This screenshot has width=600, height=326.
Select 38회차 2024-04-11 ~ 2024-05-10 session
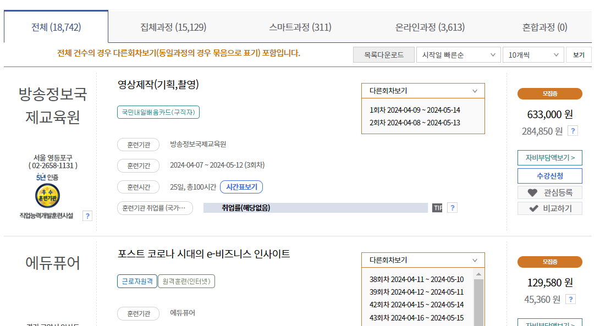(x=416, y=279)
